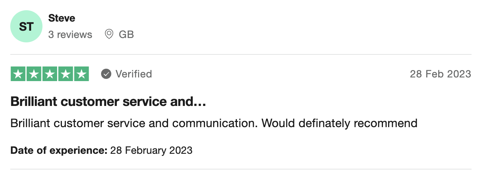The width and height of the screenshot is (484, 179).
Task: Click the "Verified" label text
Action: 134,74
